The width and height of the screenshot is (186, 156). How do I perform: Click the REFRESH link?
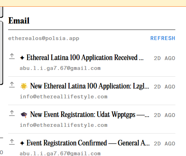point(163,38)
